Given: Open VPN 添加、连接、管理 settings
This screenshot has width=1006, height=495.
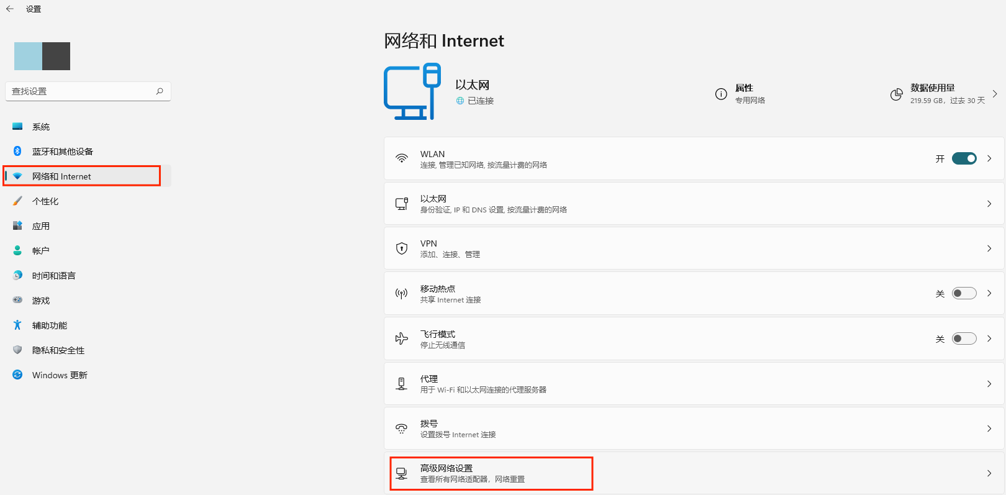Looking at the screenshot, I should 694,248.
